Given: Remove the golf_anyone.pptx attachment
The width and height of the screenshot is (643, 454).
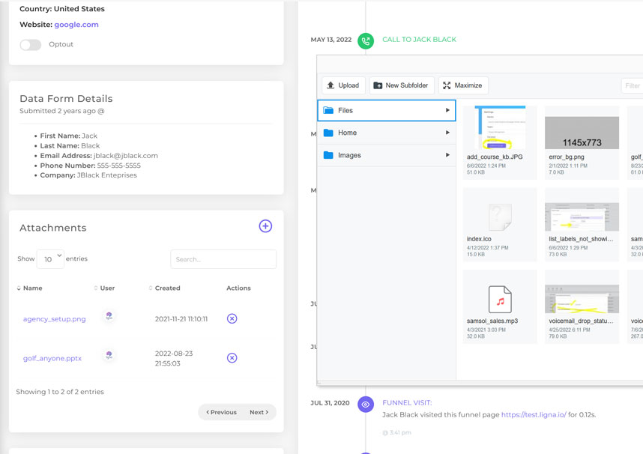Looking at the screenshot, I should pos(232,358).
